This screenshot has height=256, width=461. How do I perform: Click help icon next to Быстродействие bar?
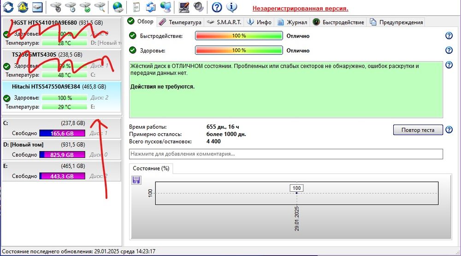click(449, 35)
